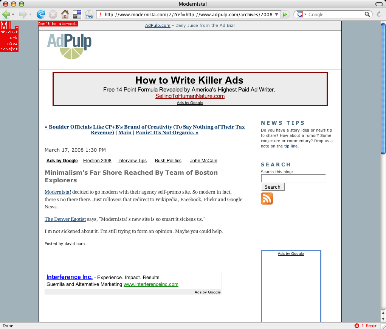Open the AdPulp.com header link
This screenshot has width=386, height=329.
(x=158, y=25)
